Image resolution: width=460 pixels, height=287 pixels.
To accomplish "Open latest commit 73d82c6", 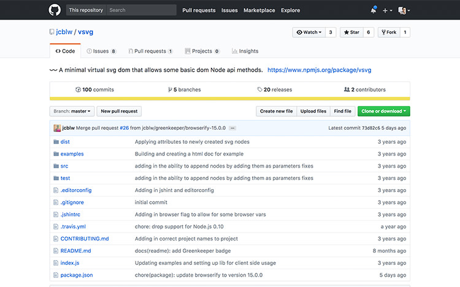I will tap(371, 128).
